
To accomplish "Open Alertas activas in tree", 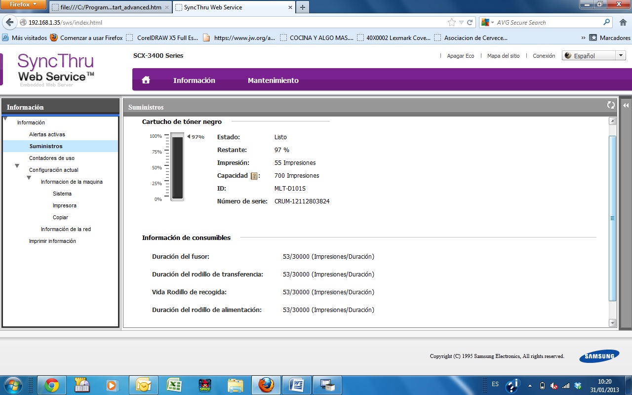I will coord(47,134).
